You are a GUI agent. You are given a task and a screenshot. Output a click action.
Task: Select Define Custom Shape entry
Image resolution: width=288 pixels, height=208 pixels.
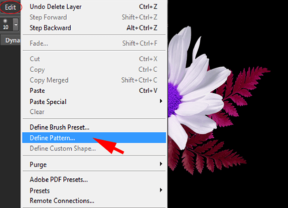point(94,148)
